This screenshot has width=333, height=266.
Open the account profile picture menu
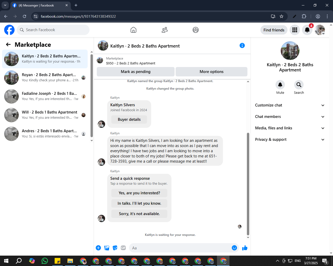pyautogui.click(x=320, y=30)
